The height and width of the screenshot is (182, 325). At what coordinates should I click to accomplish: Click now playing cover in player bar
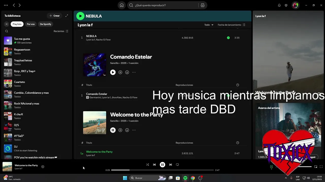pos(7,167)
